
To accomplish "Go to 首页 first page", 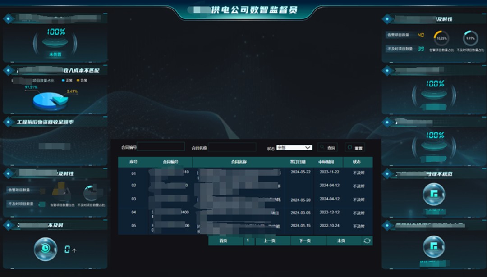I will point(223,241).
